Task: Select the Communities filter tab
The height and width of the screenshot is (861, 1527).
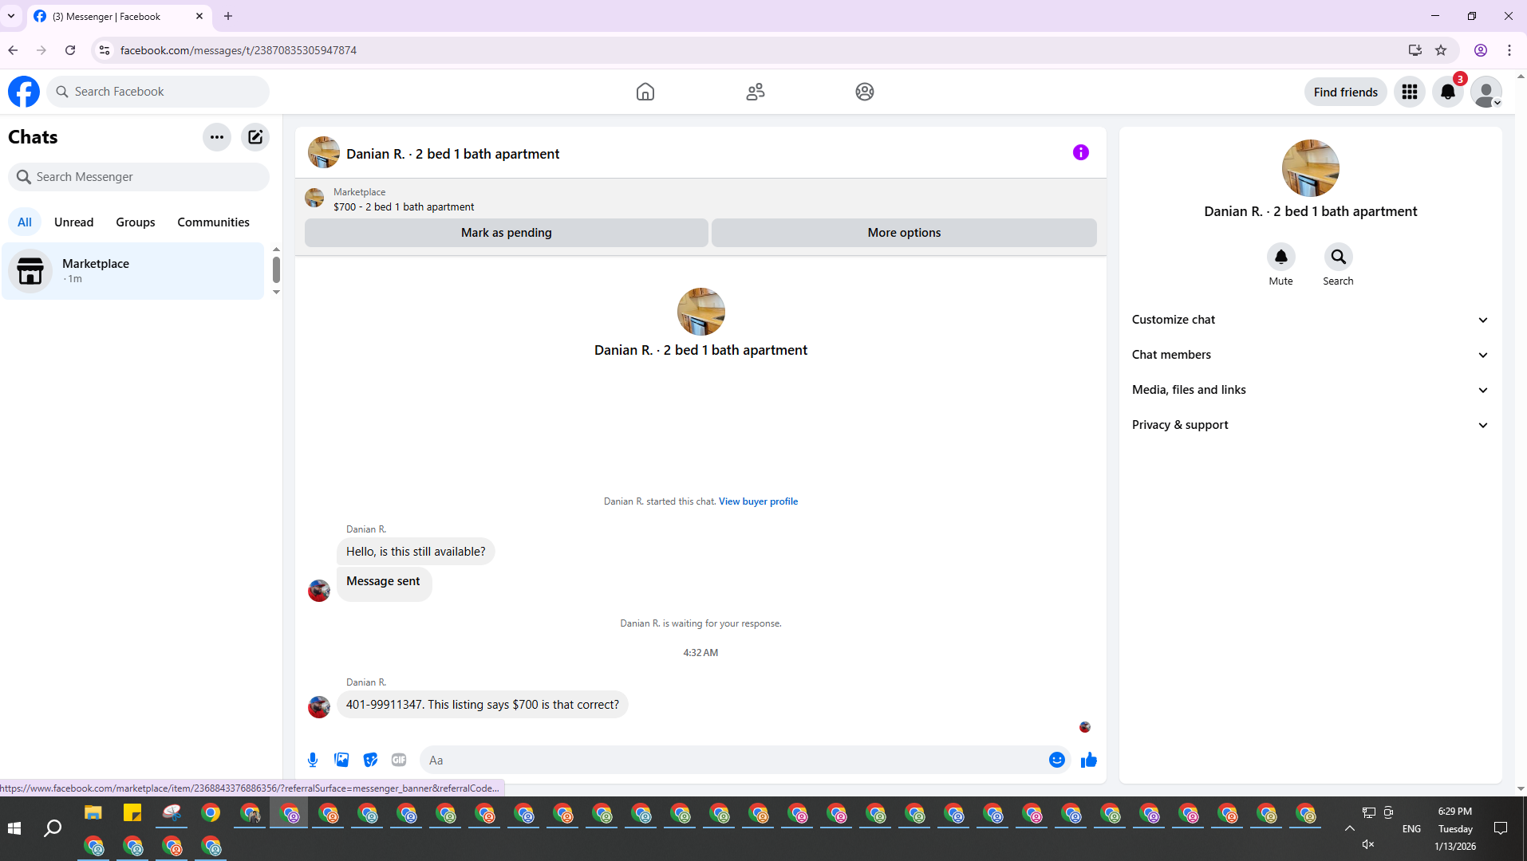Action: click(213, 222)
